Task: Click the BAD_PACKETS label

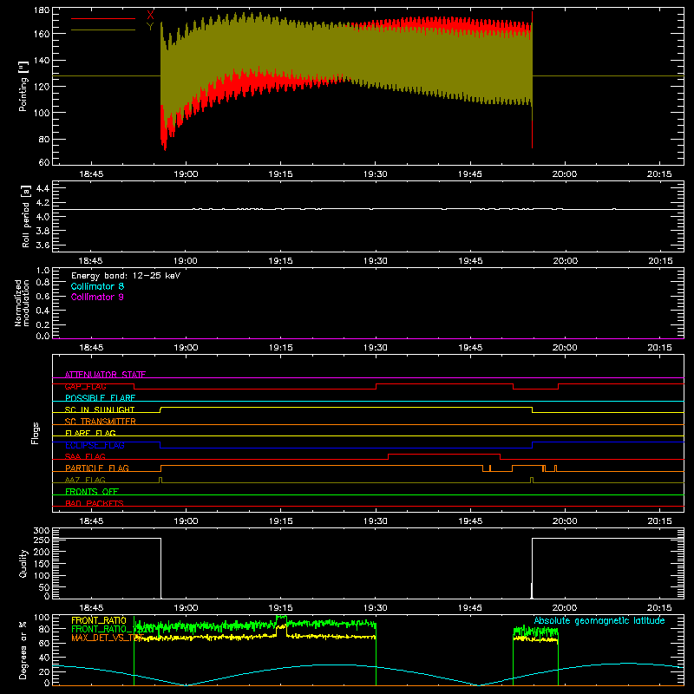Action: [x=95, y=503]
